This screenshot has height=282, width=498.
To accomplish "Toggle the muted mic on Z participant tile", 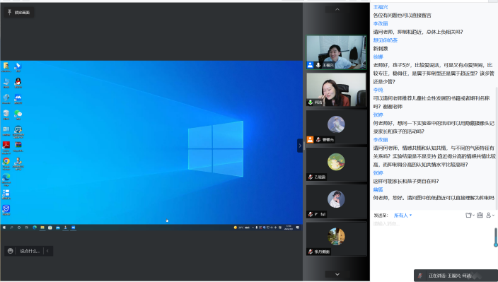I will pos(311,177).
